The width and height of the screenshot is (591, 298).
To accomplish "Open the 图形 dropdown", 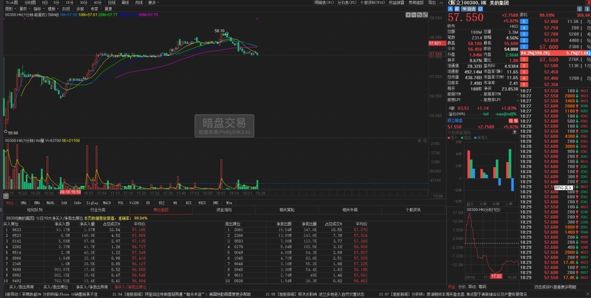I will (x=10, y=9).
